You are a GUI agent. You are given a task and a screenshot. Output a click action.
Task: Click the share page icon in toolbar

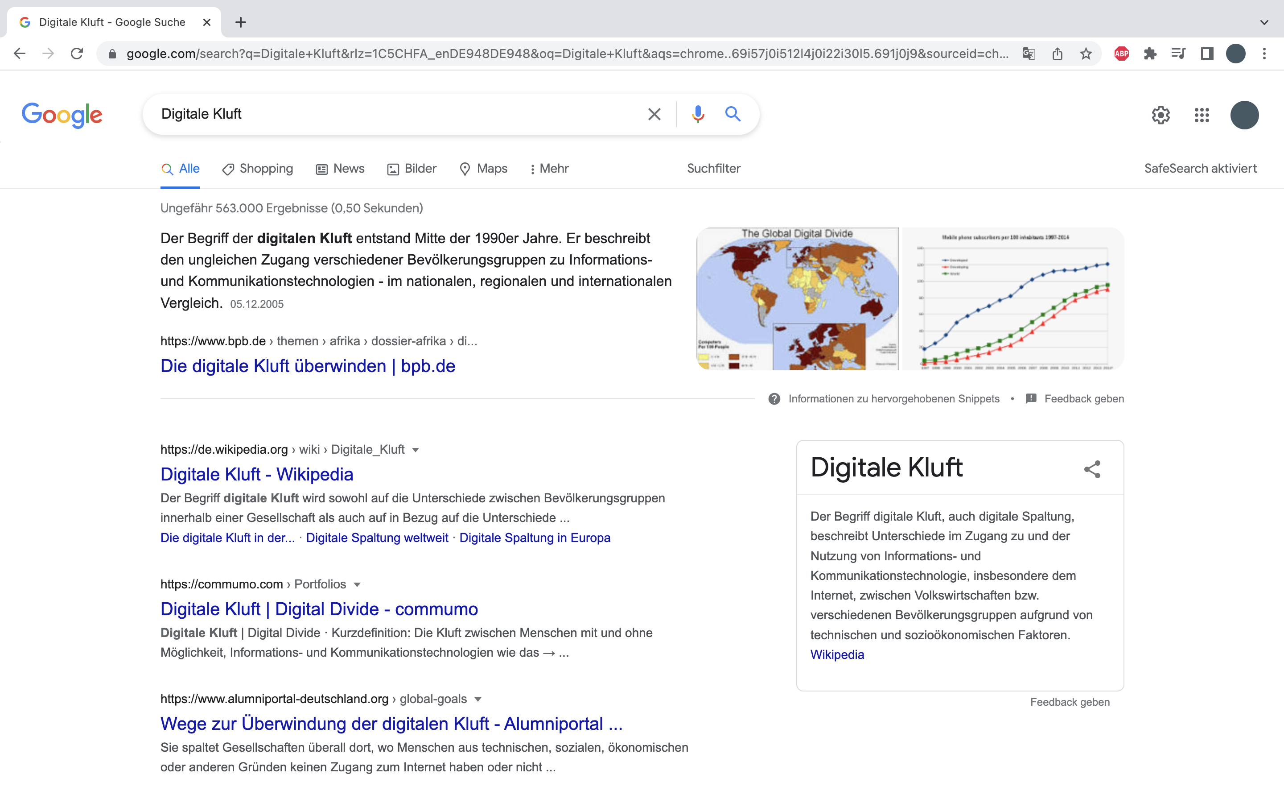1058,54
